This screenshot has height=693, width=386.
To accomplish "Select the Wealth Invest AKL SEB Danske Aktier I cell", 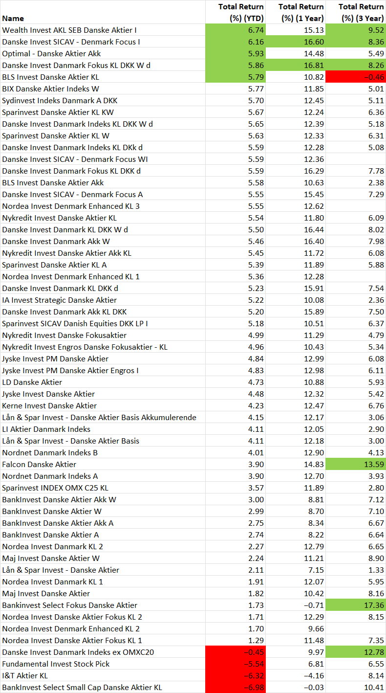I will click(103, 30).
